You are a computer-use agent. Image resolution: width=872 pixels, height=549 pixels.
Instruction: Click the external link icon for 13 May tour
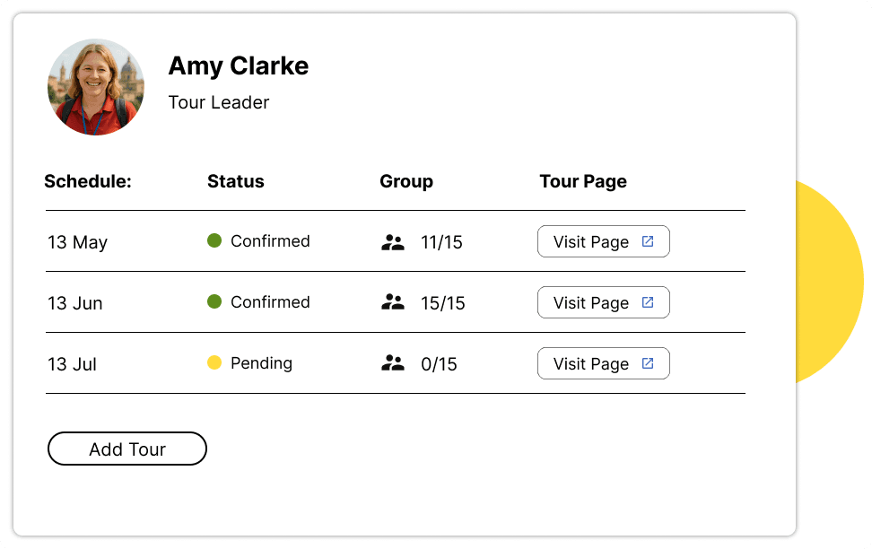coord(649,241)
